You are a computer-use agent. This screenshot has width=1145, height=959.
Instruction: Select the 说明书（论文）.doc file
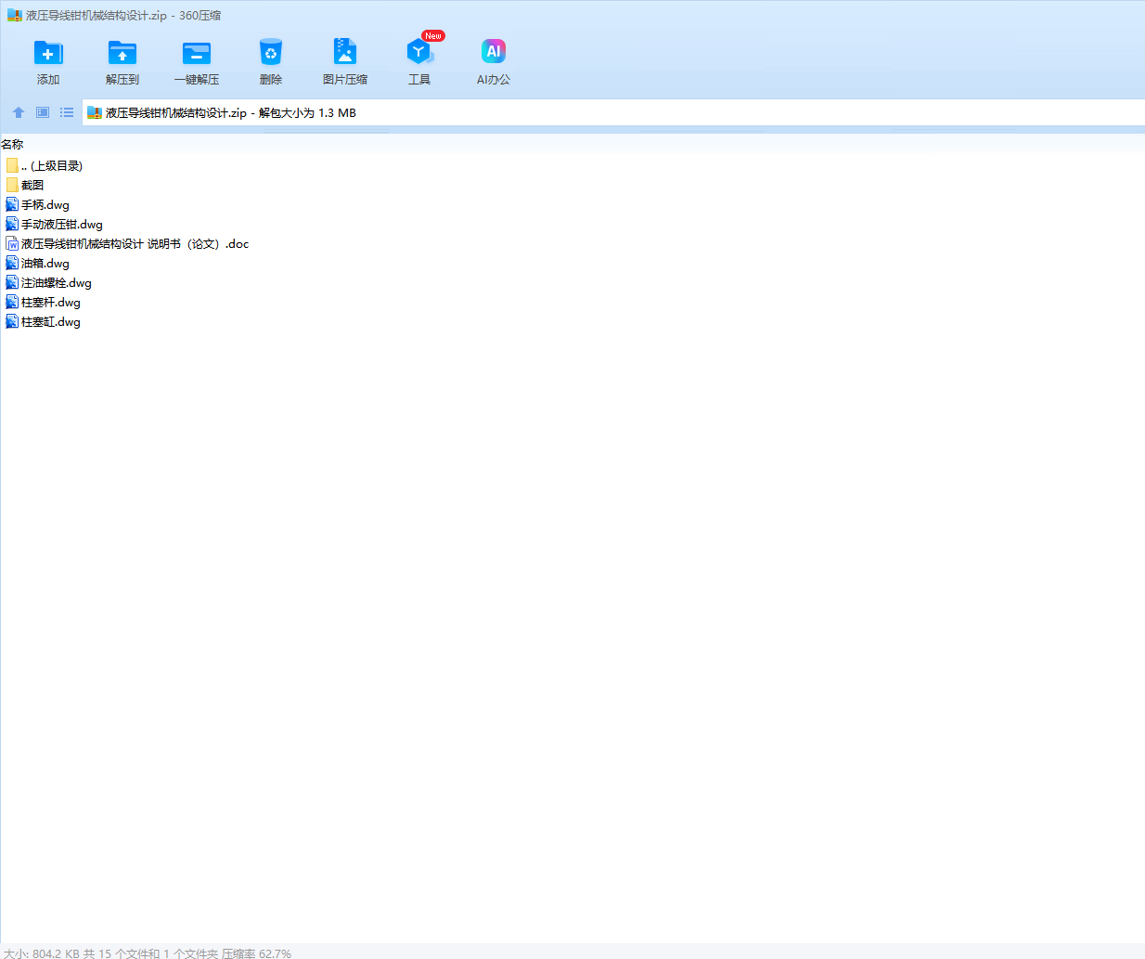click(127, 243)
